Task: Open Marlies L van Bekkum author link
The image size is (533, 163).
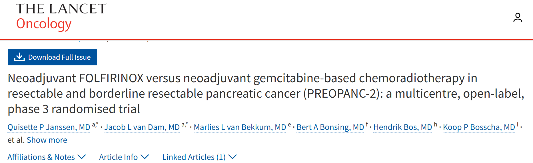Action: click(240, 127)
